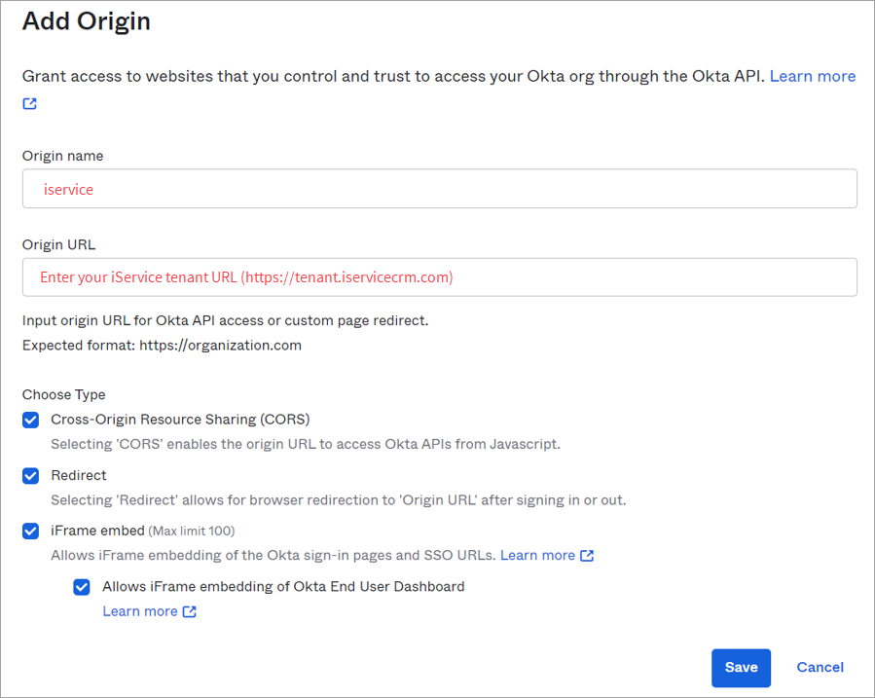
Task: Click the Origin name input field
Action: tap(439, 189)
